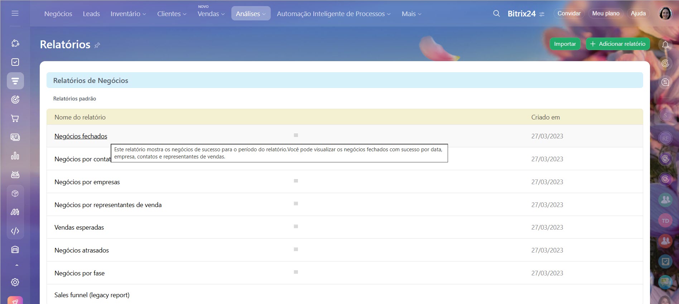
Task: Click the settings sliders beside Bitrix24 logo
Action: (x=542, y=14)
